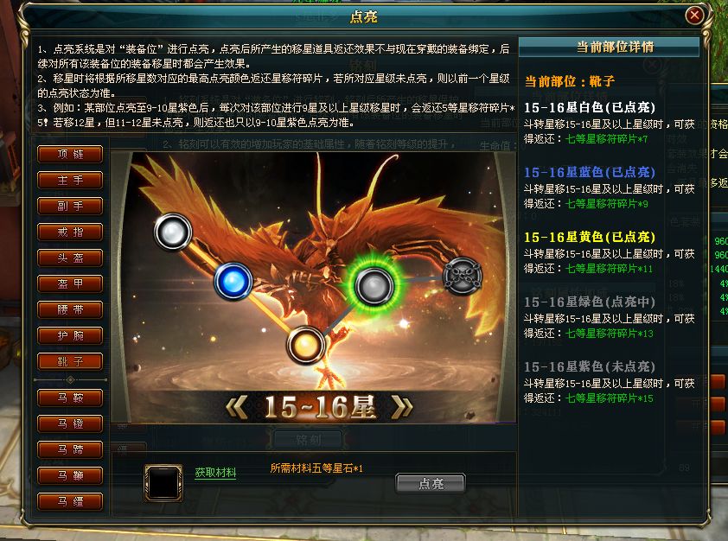The width and height of the screenshot is (728, 541).
Task: Select the 头盔 equipment slot
Action: 70,258
